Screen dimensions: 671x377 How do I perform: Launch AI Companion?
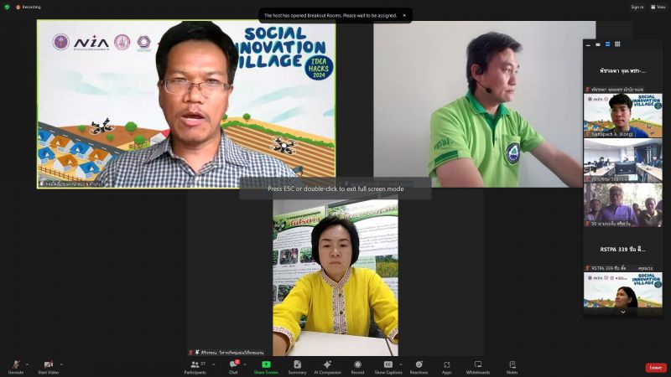coord(327,364)
